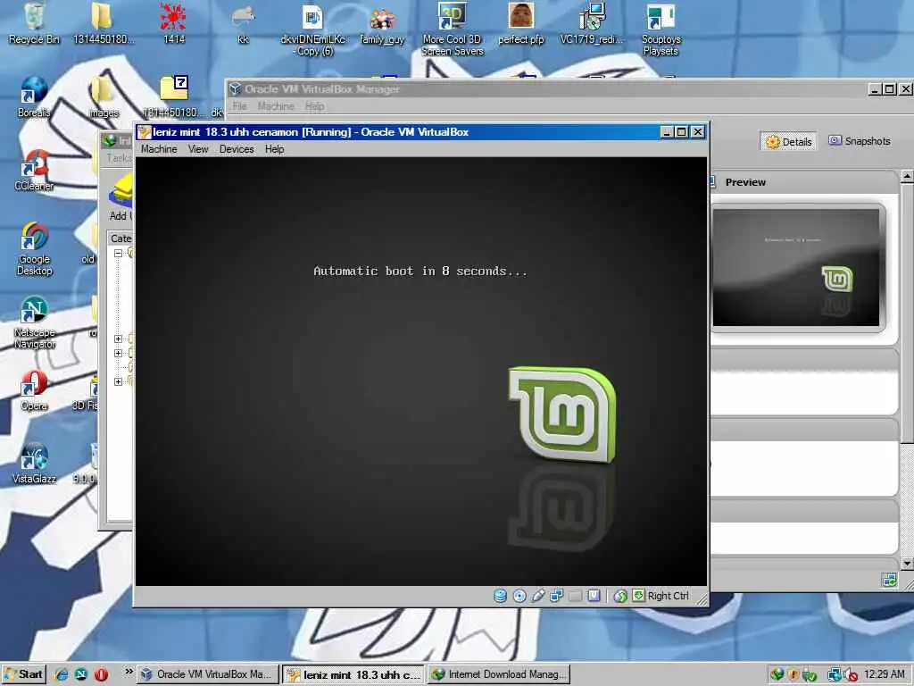Expand the quick launch overflow chevron

[129, 673]
